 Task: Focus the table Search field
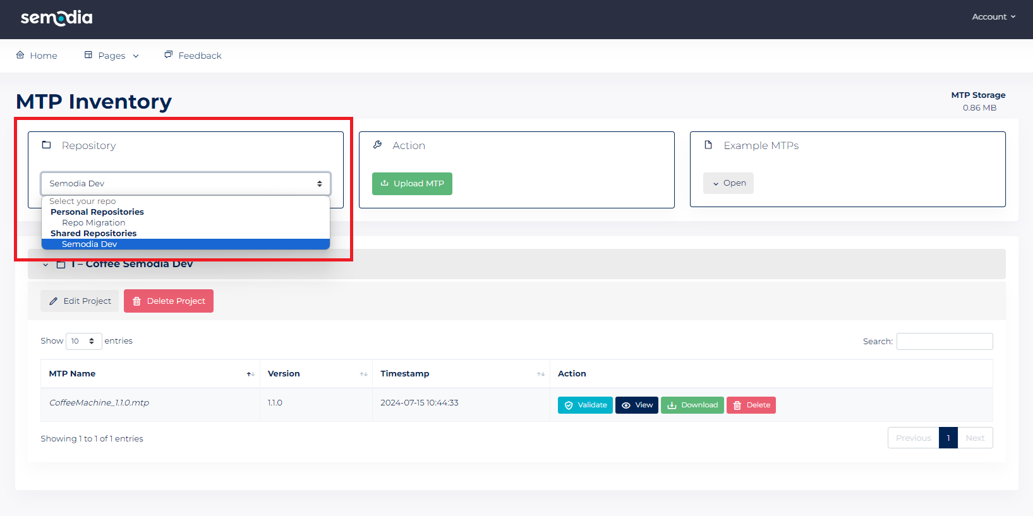point(945,341)
